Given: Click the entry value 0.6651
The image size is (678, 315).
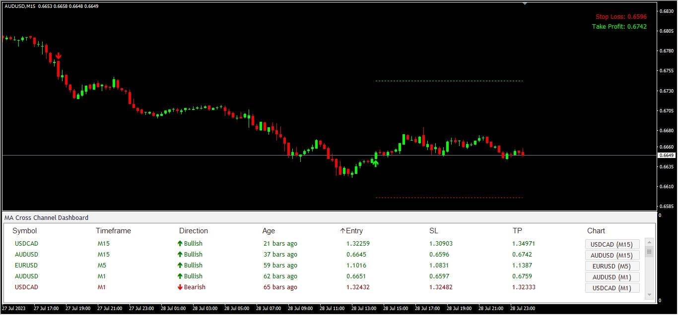Looking at the screenshot, I should [x=356, y=276].
